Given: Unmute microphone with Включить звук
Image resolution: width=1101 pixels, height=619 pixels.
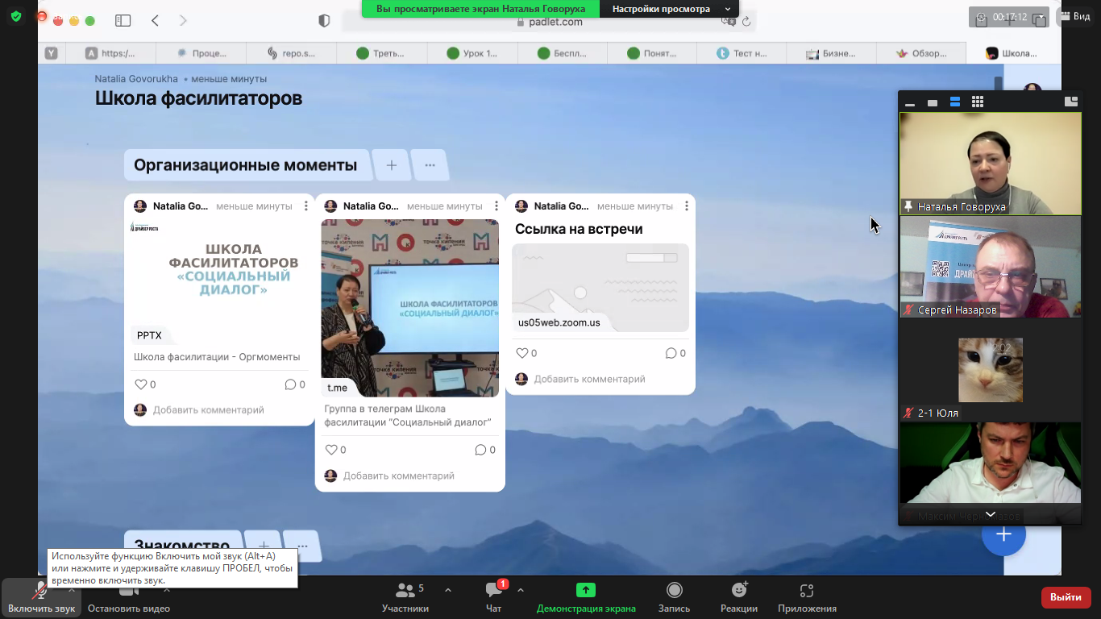Looking at the screenshot, I should [41, 596].
